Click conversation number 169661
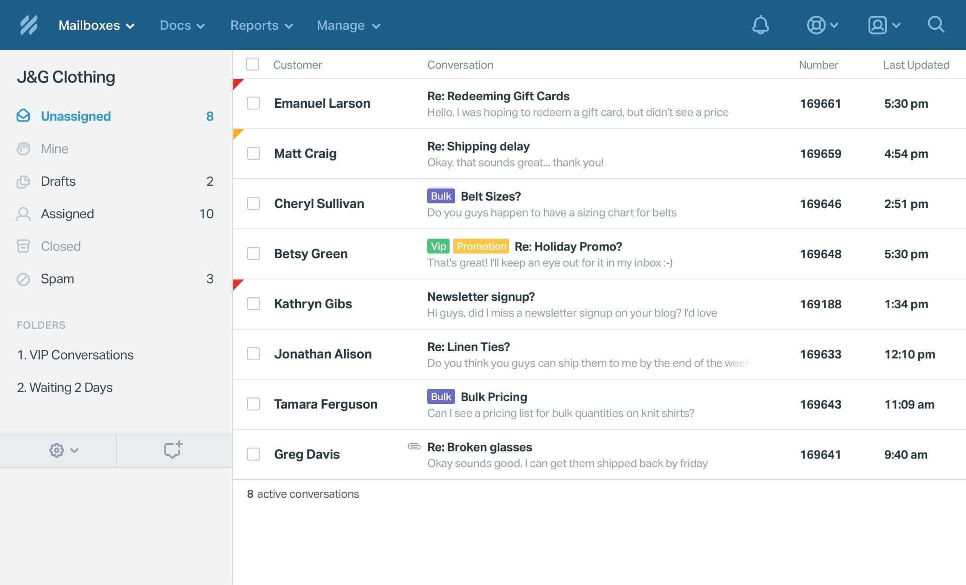966x585 pixels. [x=821, y=104]
